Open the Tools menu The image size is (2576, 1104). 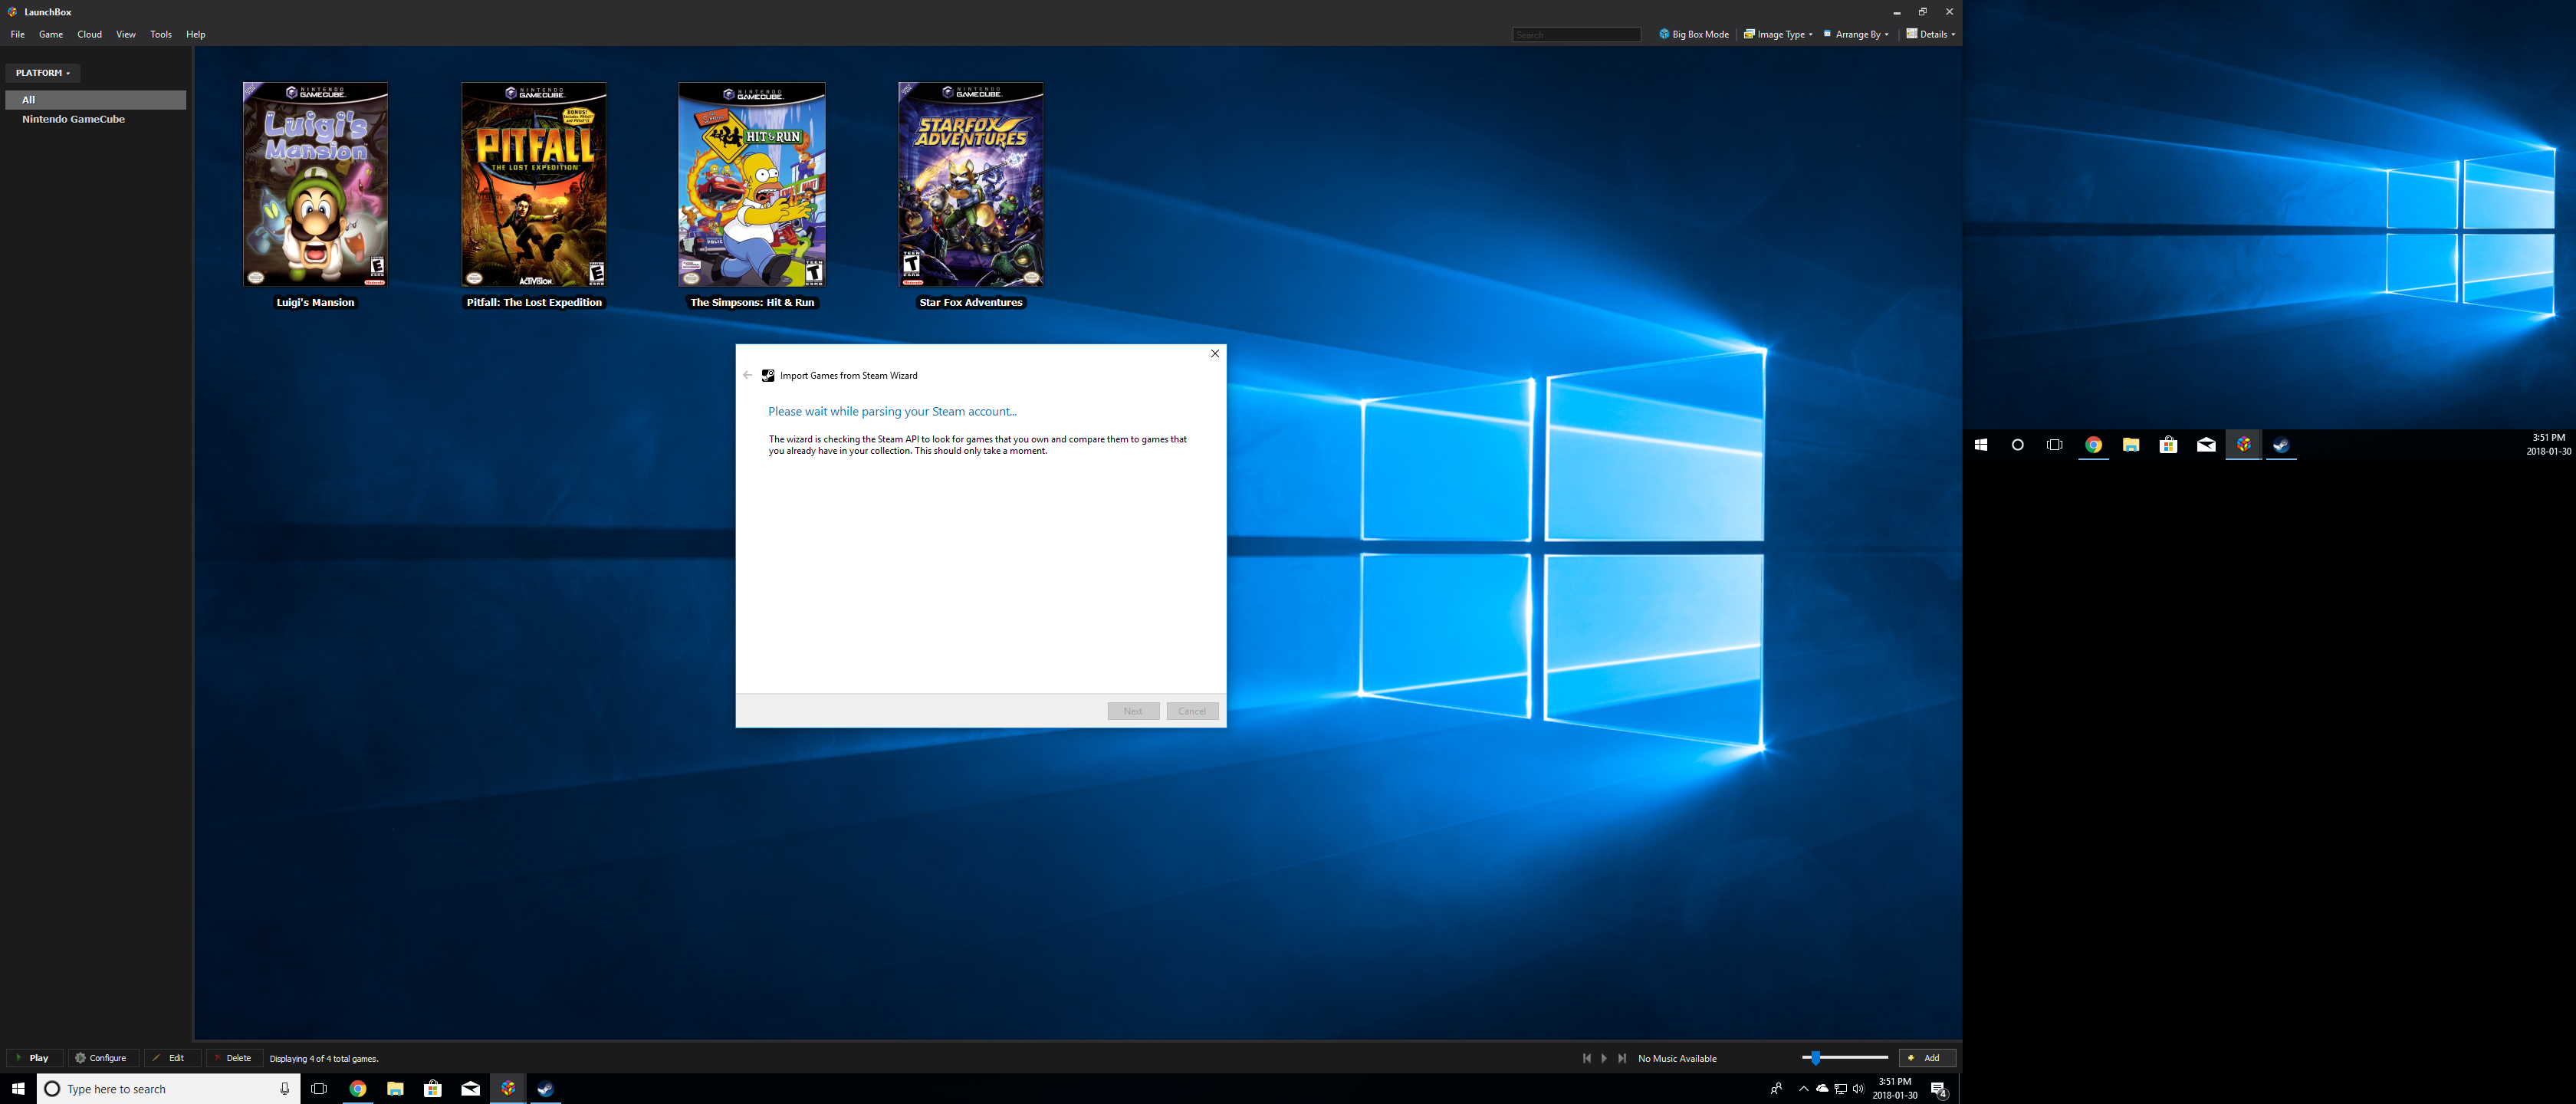pos(161,34)
